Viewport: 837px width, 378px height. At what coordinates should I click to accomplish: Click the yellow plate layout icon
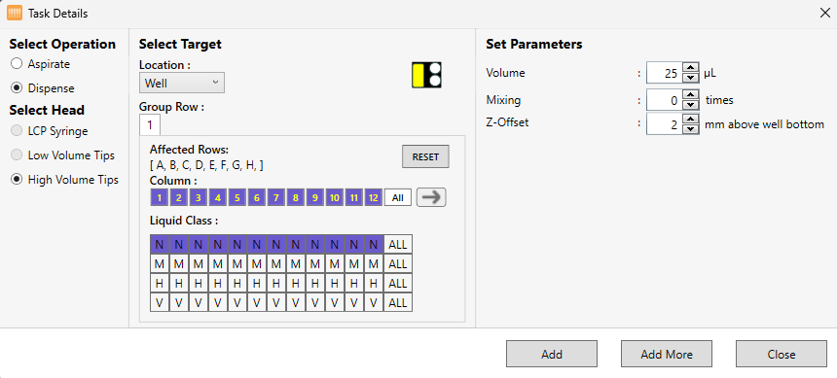pyautogui.click(x=426, y=75)
